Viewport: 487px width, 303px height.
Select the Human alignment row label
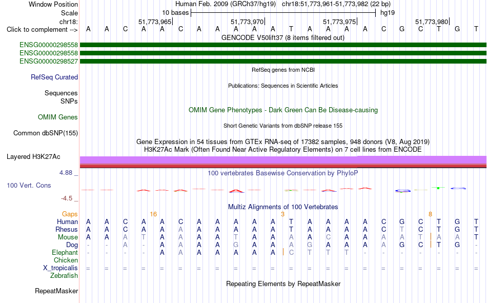point(67,222)
